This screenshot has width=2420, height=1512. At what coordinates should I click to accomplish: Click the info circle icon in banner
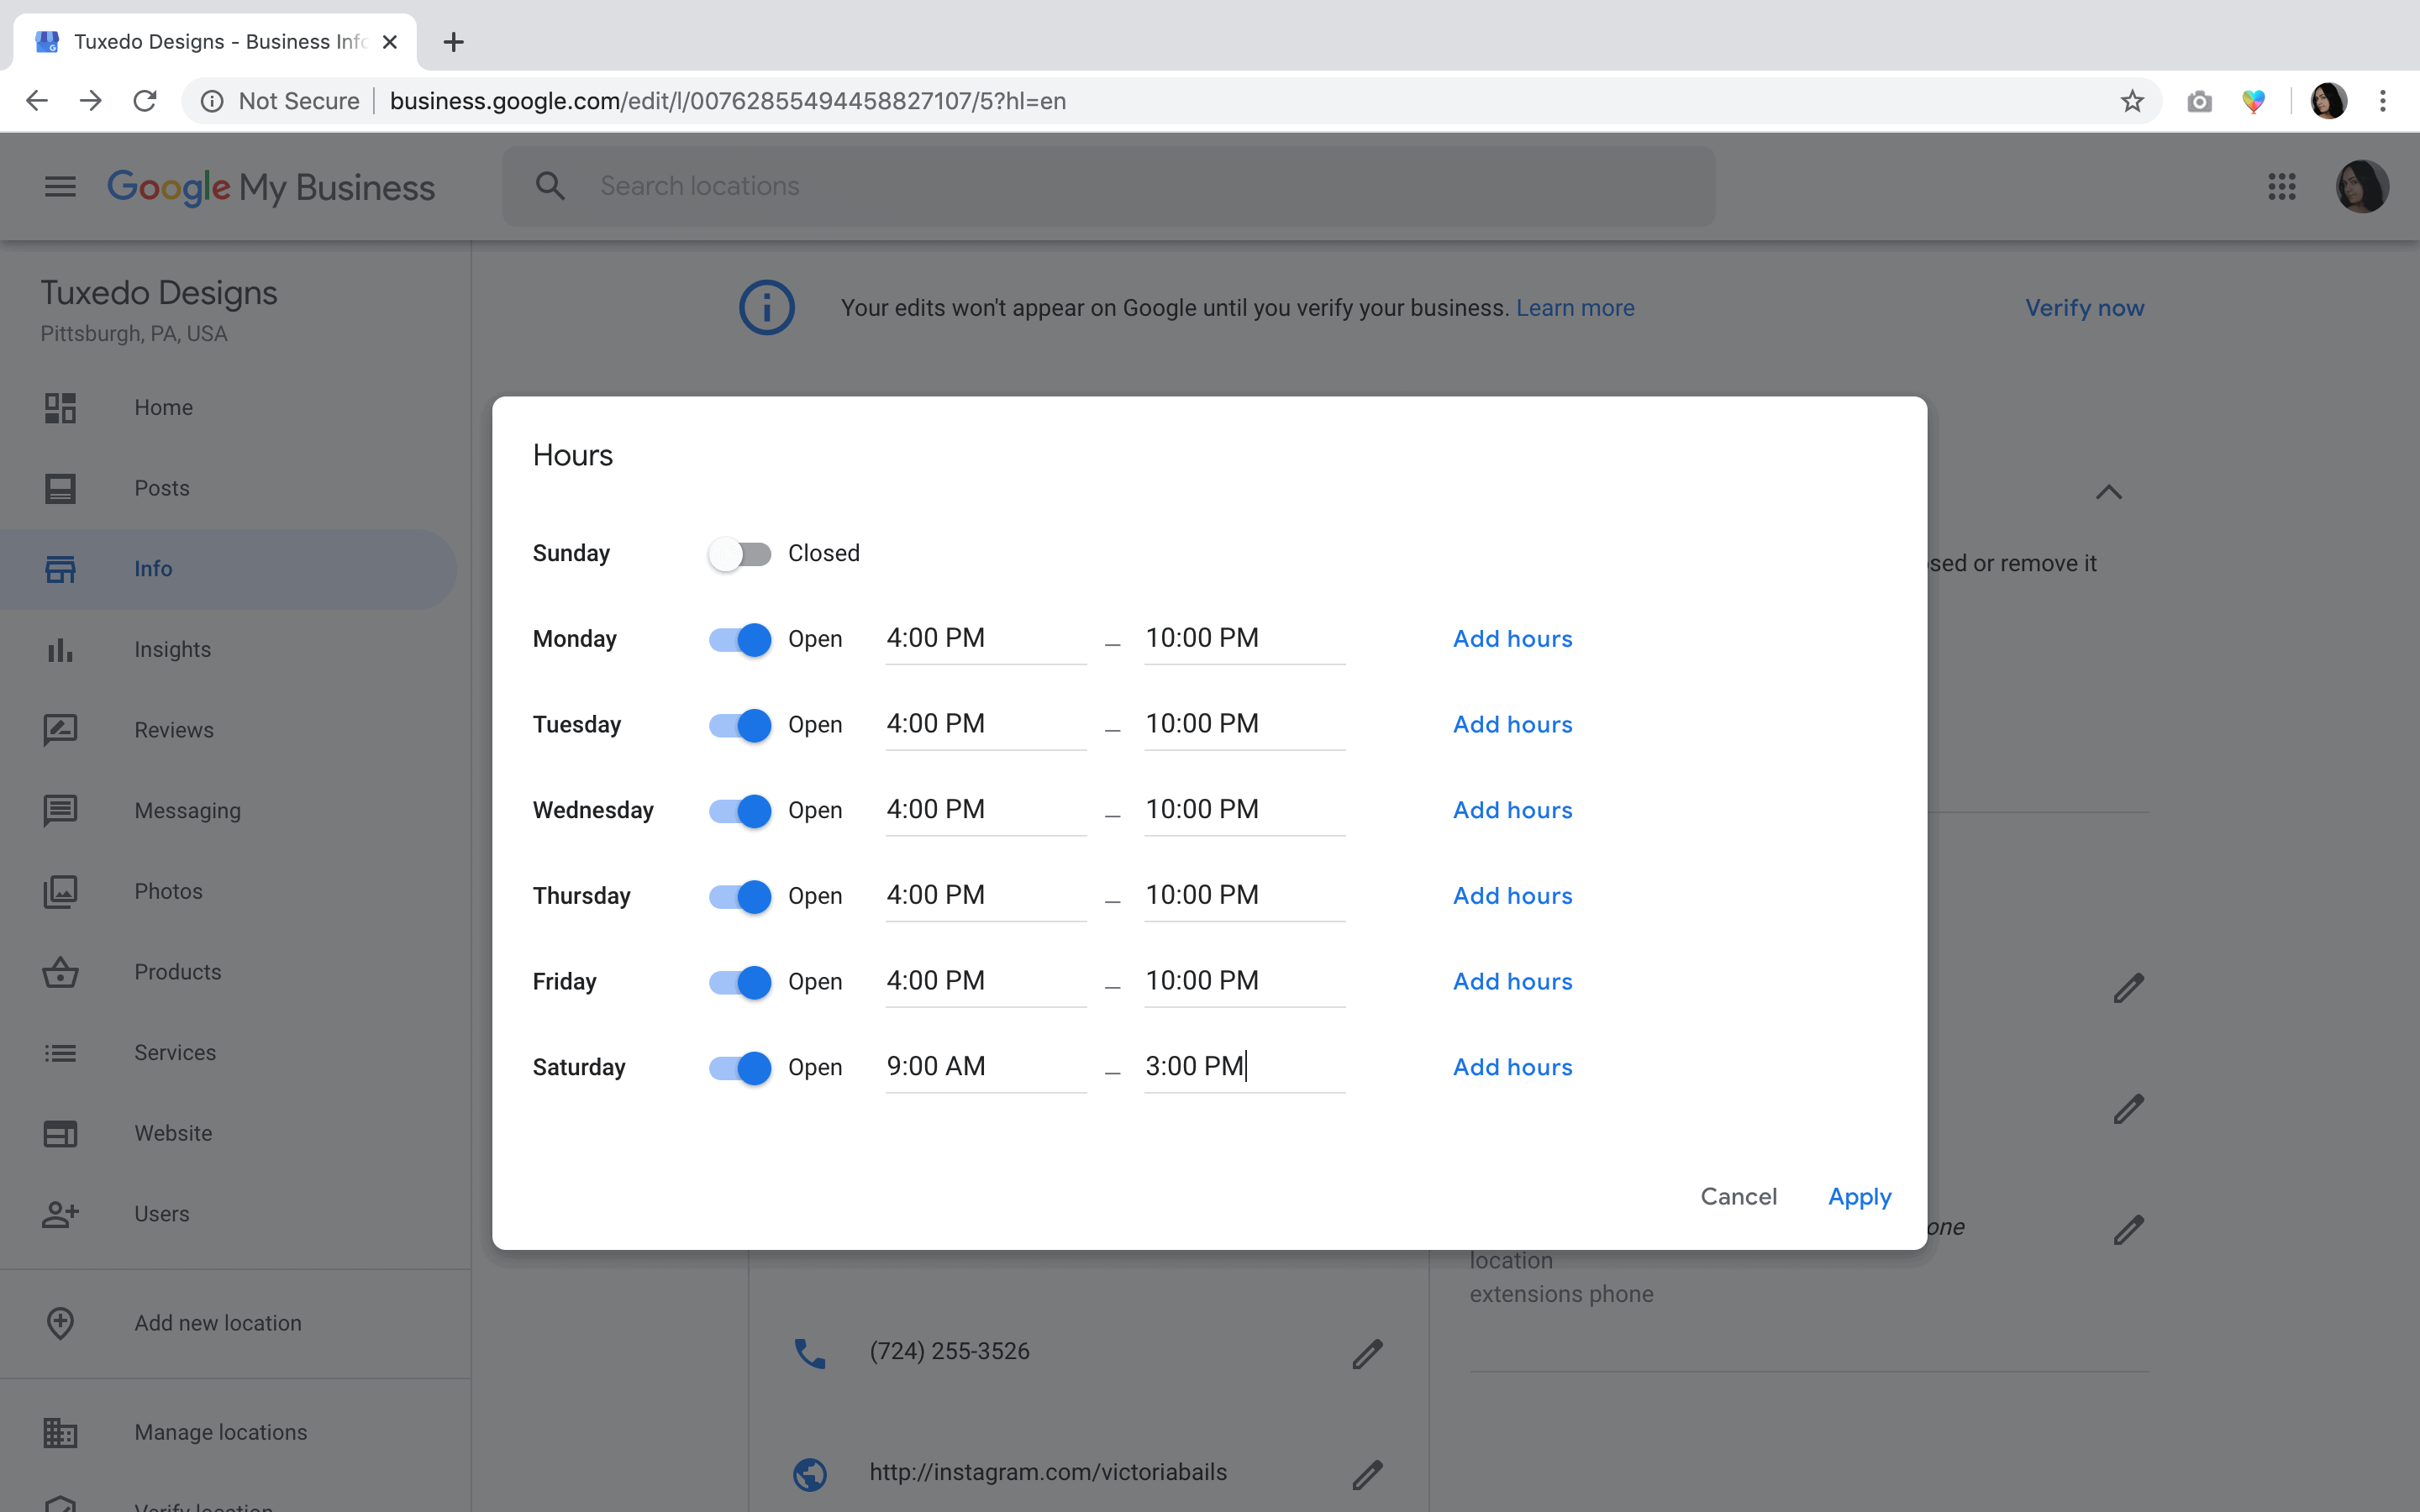(767, 308)
